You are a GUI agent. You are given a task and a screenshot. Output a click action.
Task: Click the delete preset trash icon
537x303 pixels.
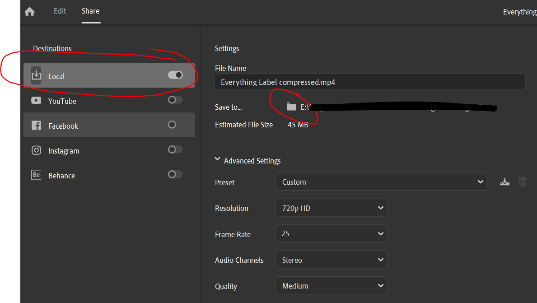pos(523,182)
